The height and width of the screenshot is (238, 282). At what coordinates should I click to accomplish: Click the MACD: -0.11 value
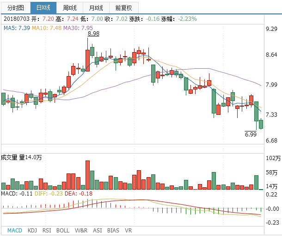tap(17, 193)
